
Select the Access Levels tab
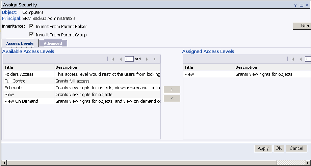(x=20, y=43)
